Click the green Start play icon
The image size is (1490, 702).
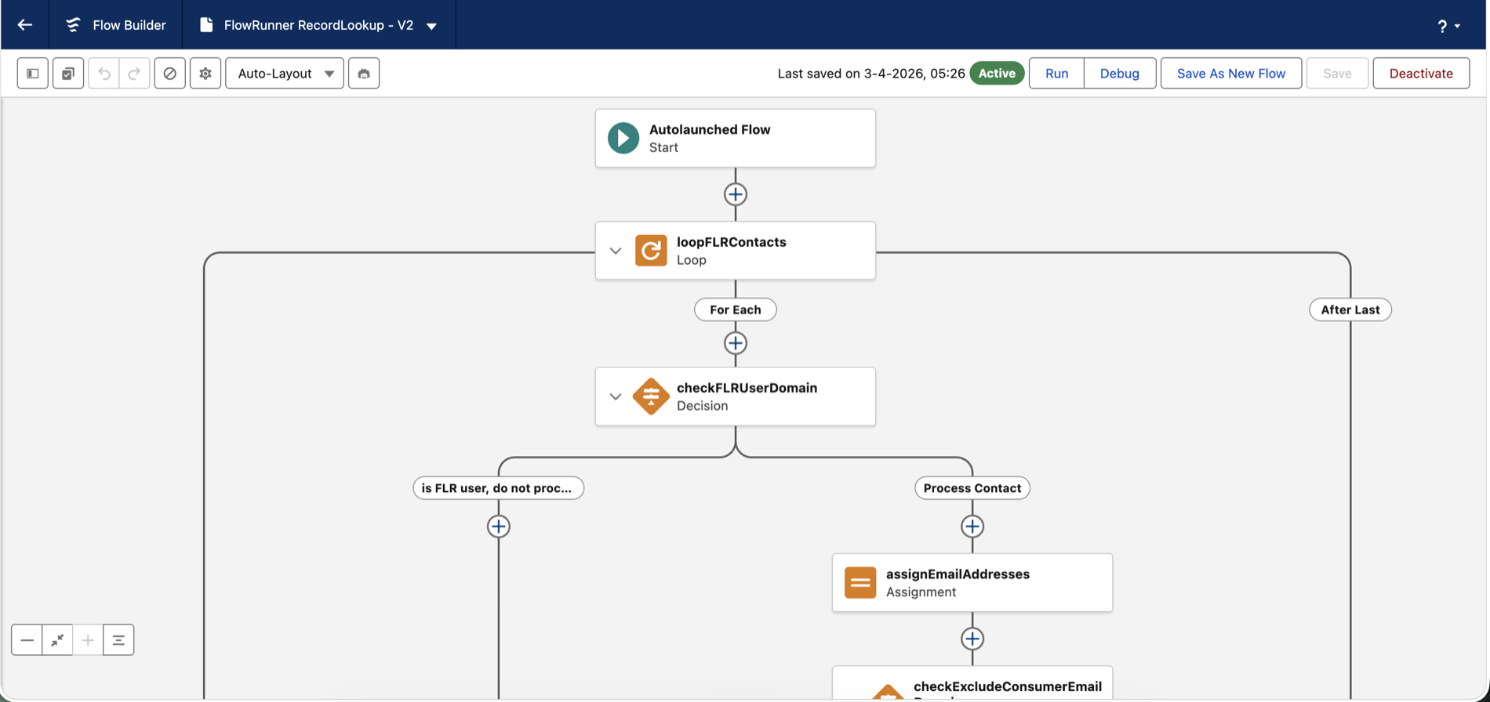tap(623, 138)
